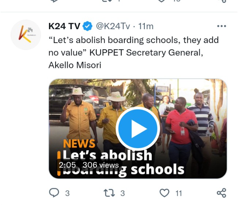
Task: Click the 2:05 video duration label
Action: [x=67, y=165]
